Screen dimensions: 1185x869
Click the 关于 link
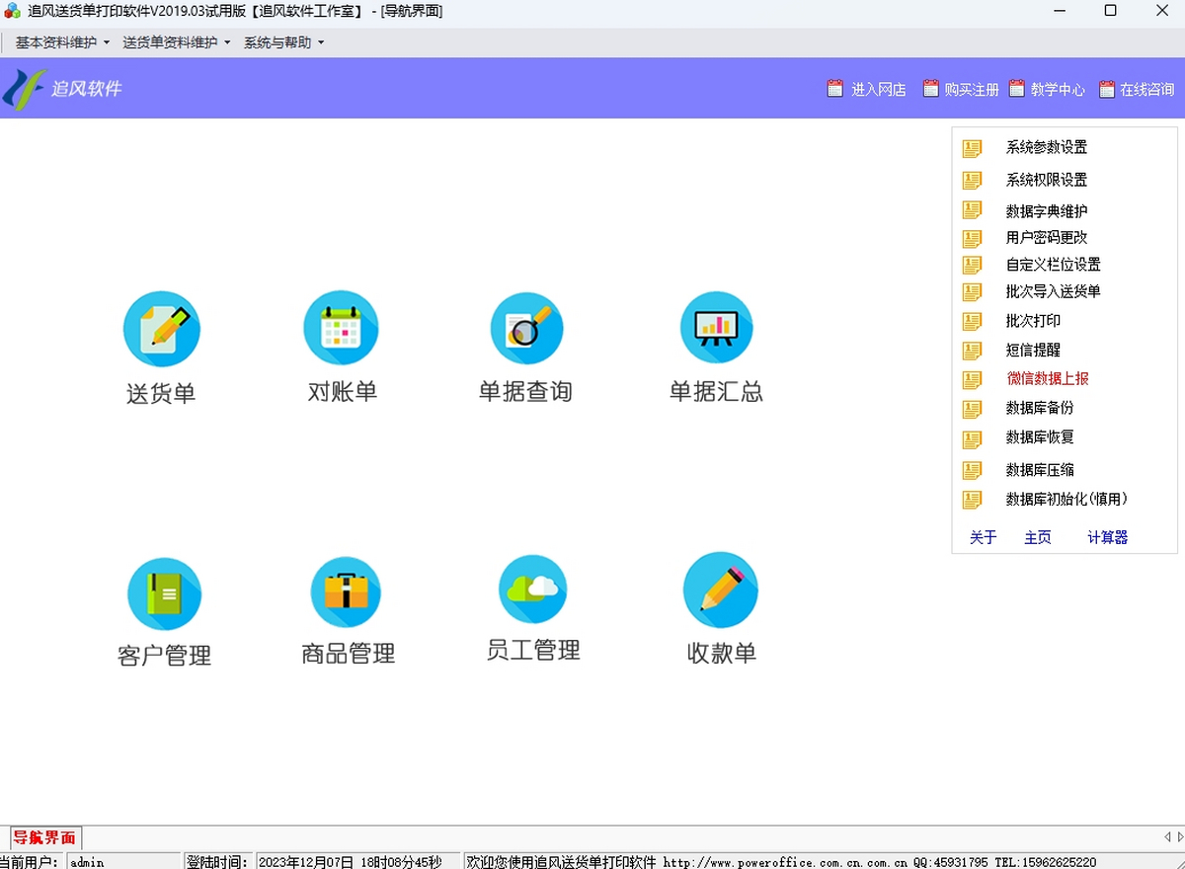[x=983, y=537]
